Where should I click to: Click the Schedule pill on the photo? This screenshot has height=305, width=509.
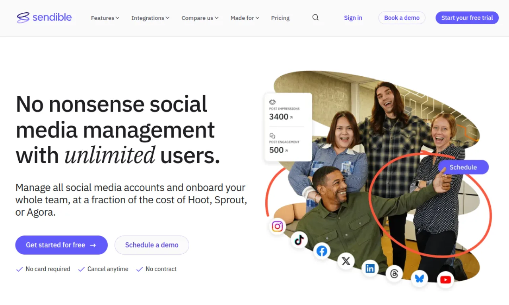463,167
